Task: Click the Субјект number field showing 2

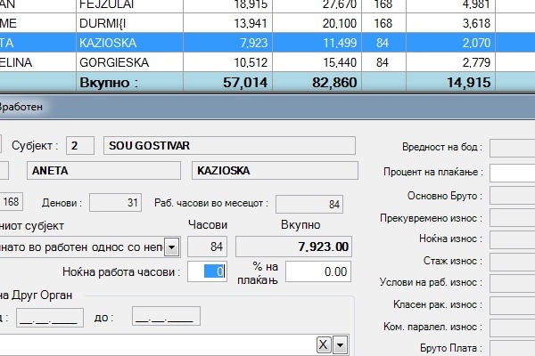Action: (x=80, y=144)
